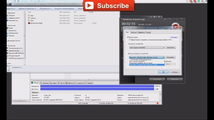
Task: Select the Capture folder row
Action: click(x=62, y=18)
